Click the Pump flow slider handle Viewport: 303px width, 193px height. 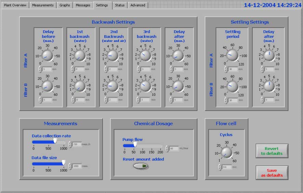point(135,145)
